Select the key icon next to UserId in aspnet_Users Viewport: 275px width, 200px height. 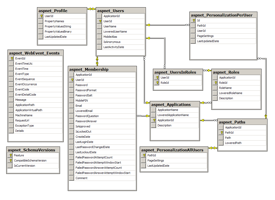pyautogui.click(x=100, y=21)
